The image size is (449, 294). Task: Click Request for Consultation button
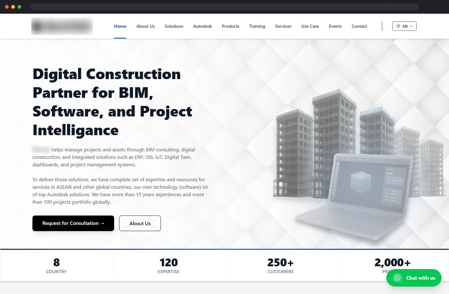click(73, 223)
